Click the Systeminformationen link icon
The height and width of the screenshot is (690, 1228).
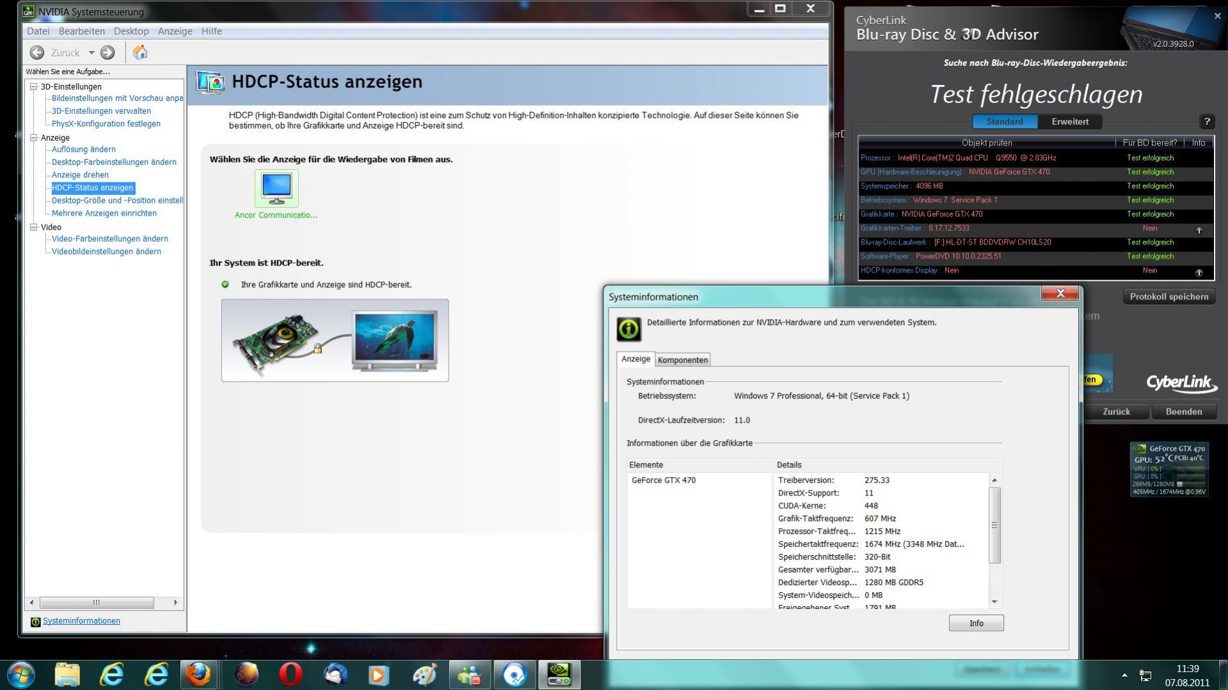pyautogui.click(x=35, y=622)
